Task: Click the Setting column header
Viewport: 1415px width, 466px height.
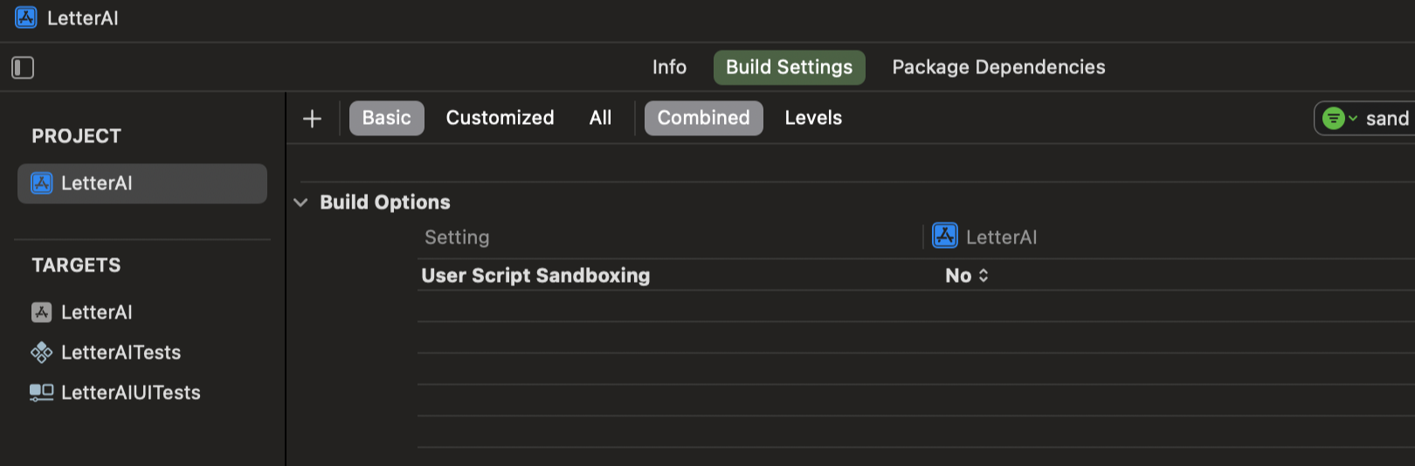Action: (x=457, y=237)
